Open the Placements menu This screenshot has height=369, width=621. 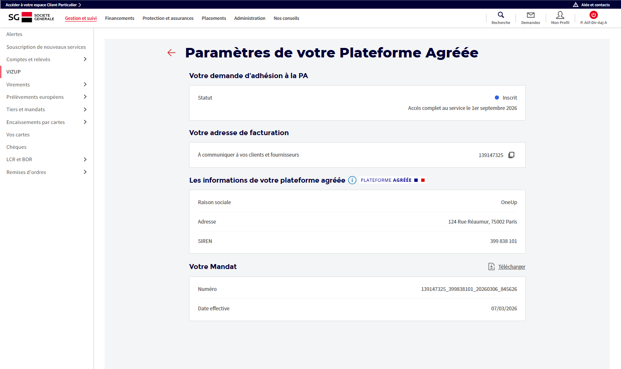214,18
